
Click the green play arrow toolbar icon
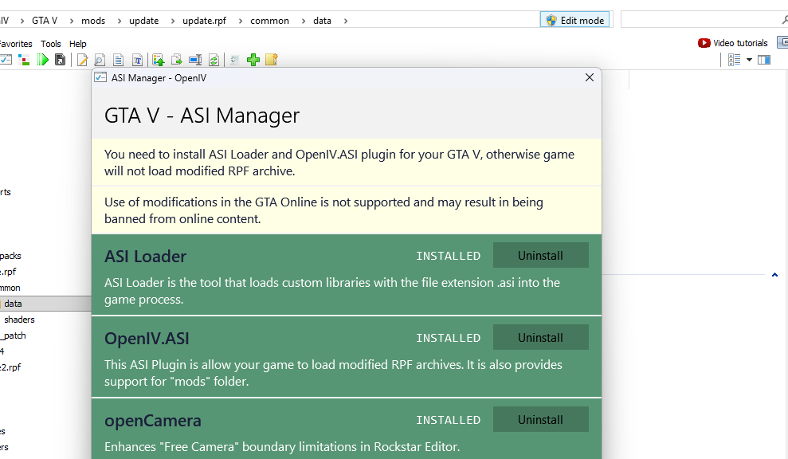pos(43,60)
